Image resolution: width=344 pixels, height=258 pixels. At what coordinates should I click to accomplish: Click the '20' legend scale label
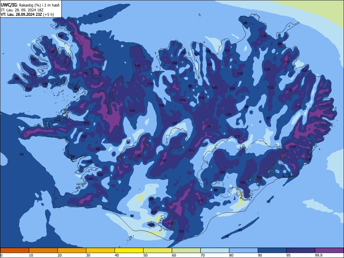point(60,255)
